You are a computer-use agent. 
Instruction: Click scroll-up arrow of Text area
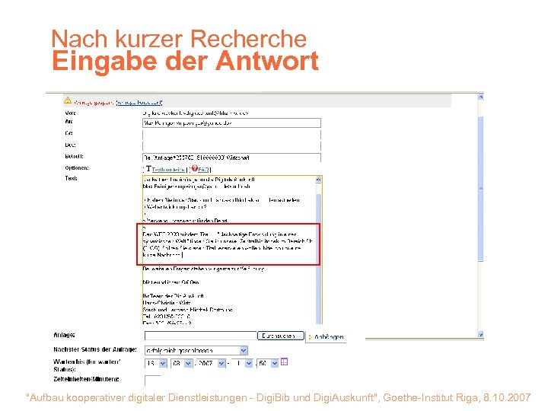pos(318,180)
